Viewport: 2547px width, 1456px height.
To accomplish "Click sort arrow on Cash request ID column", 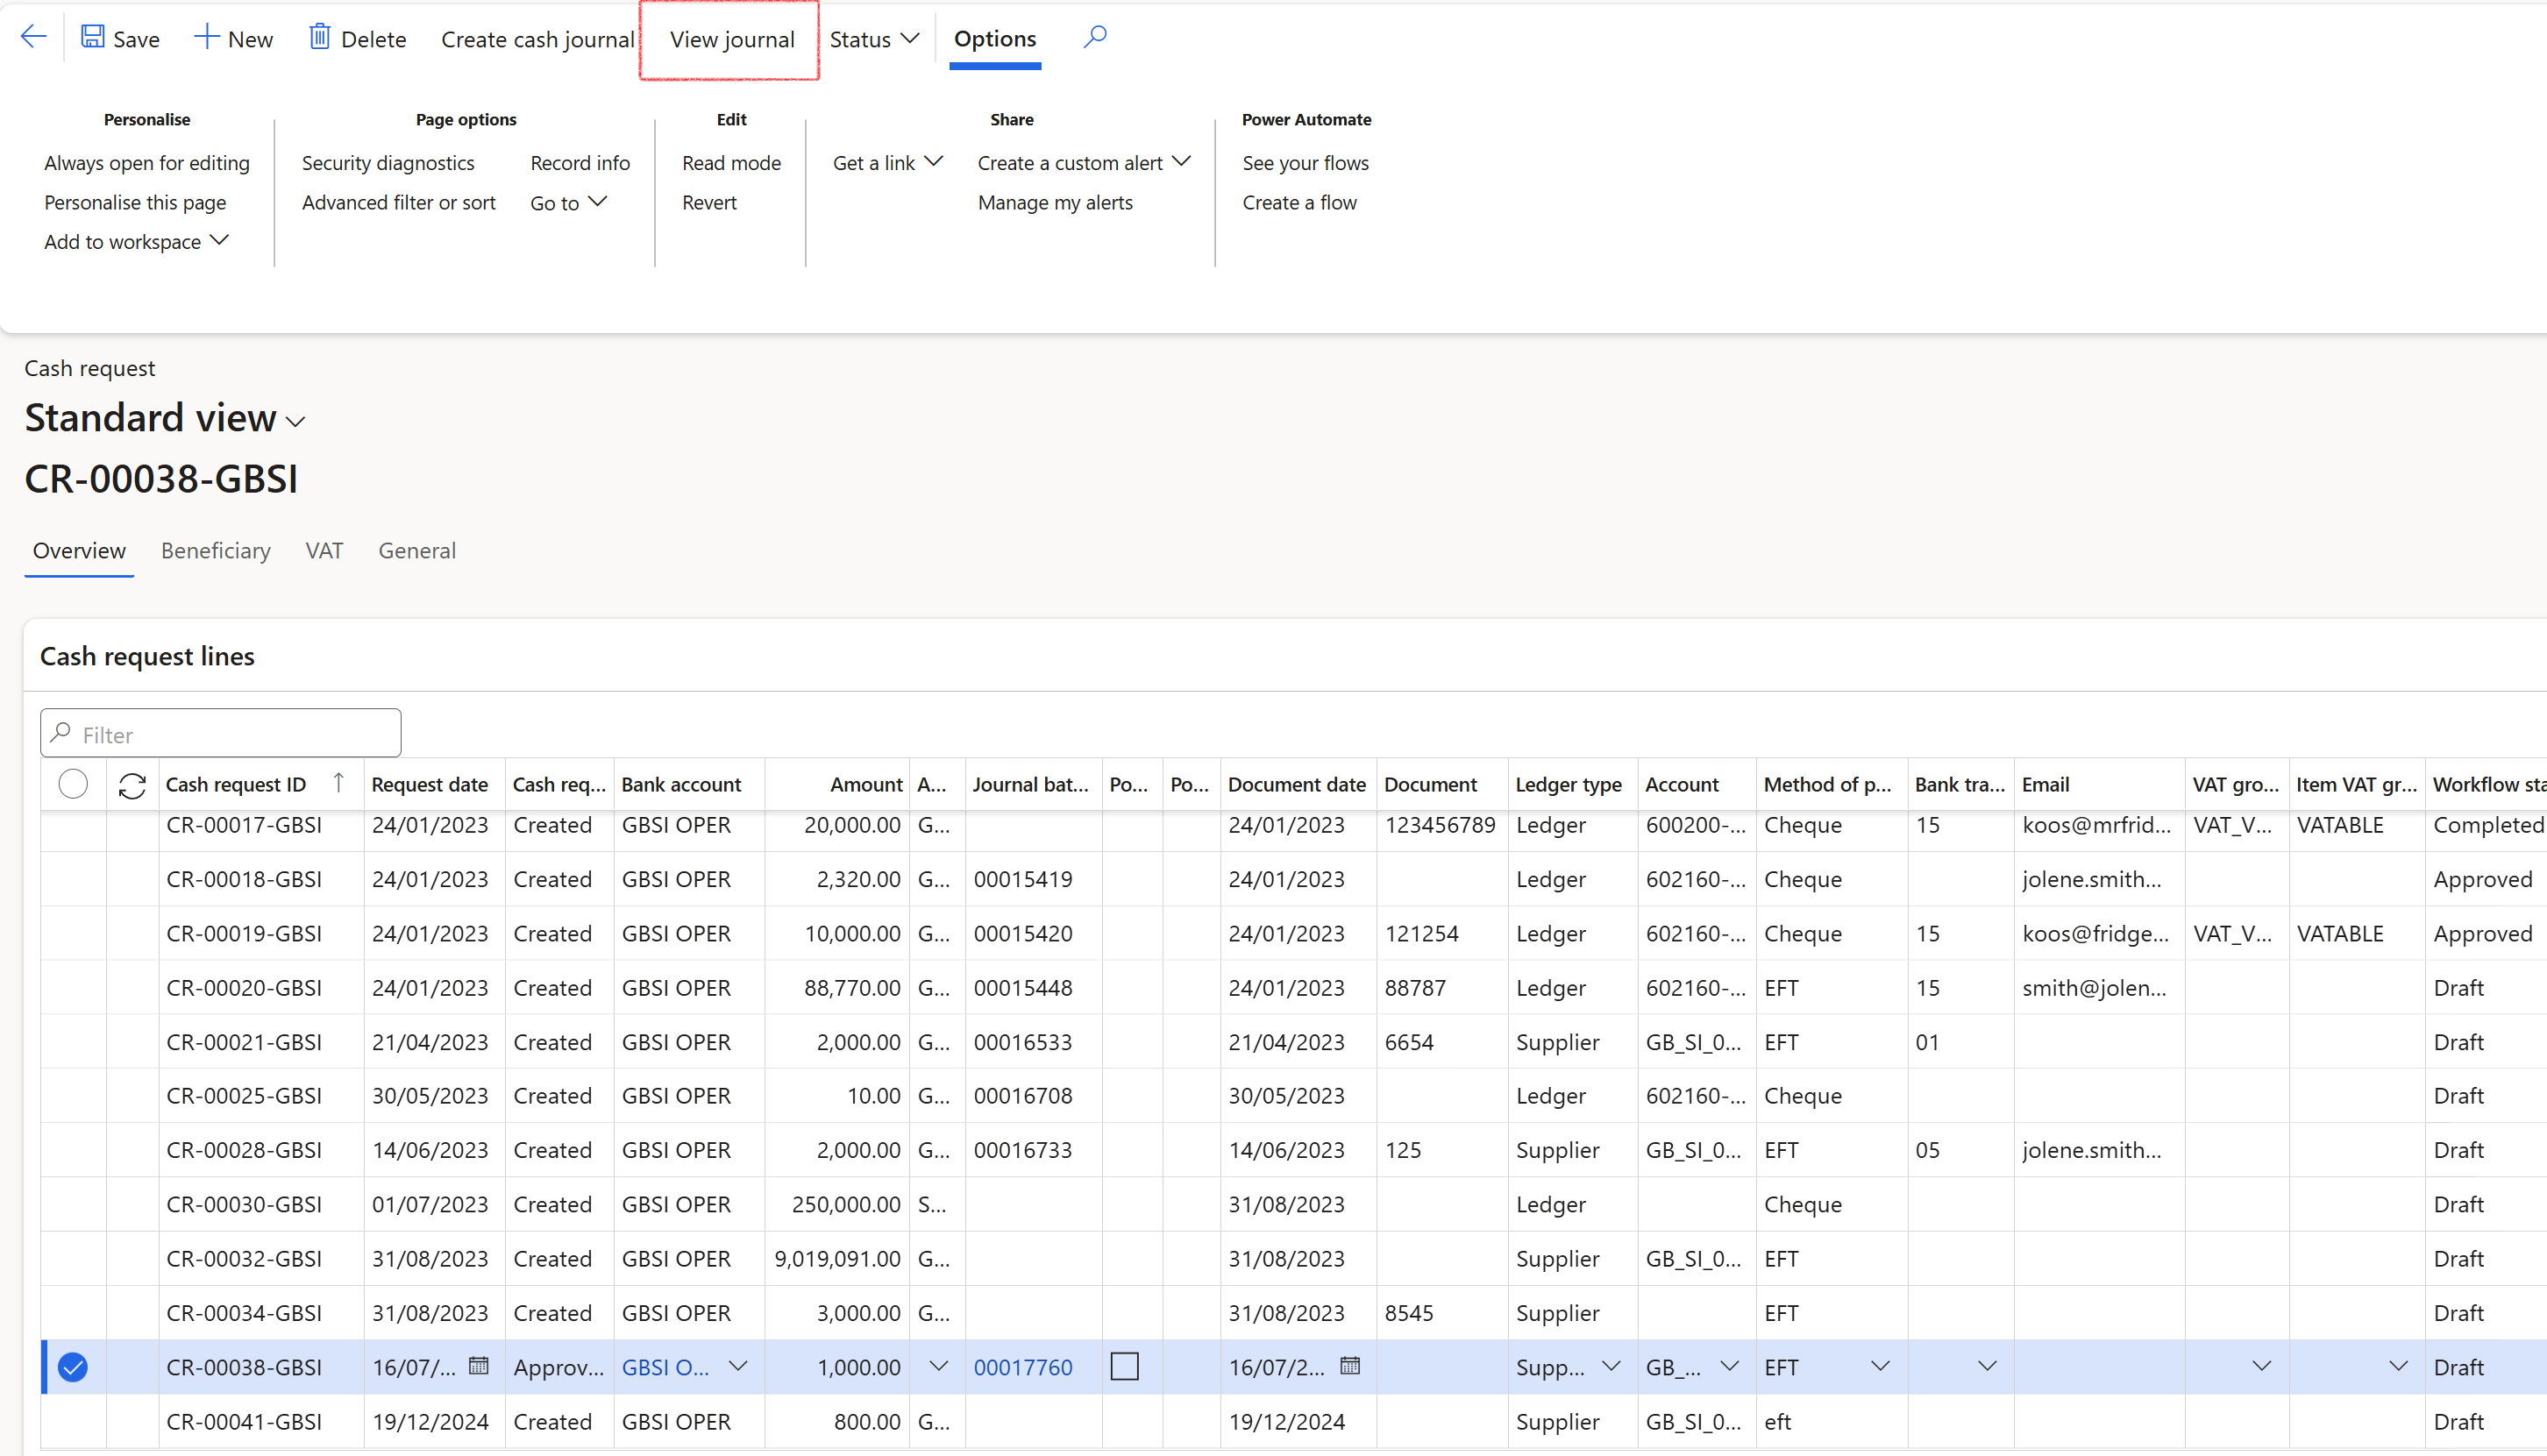I will coord(339,783).
